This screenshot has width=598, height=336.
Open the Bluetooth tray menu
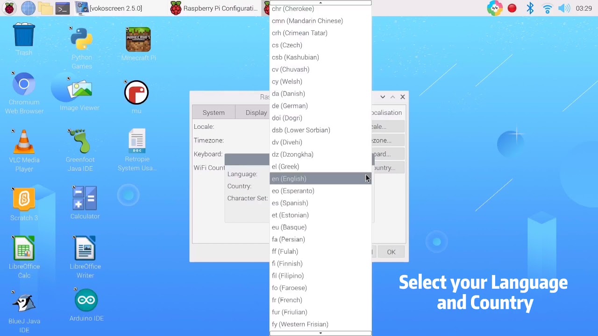click(x=530, y=8)
